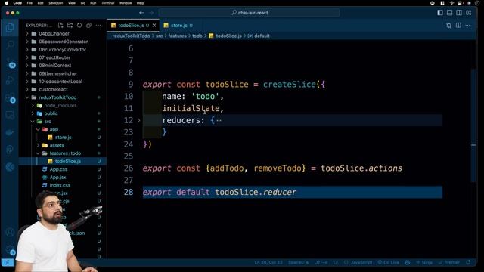
Task: Open the File menu
Action: tap(29, 3)
